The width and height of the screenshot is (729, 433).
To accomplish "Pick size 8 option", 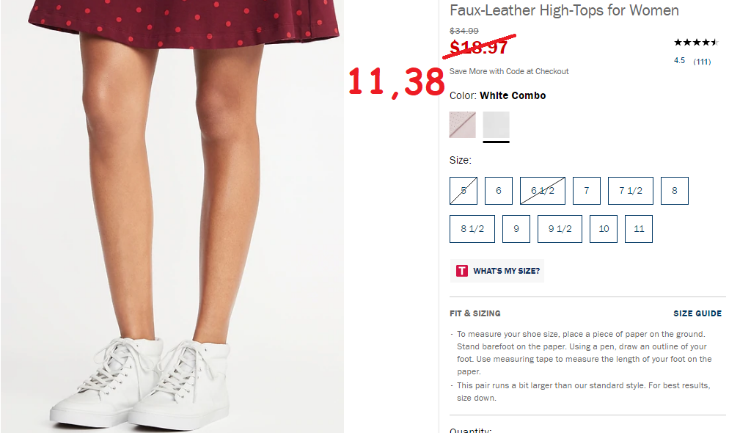I will click(675, 191).
